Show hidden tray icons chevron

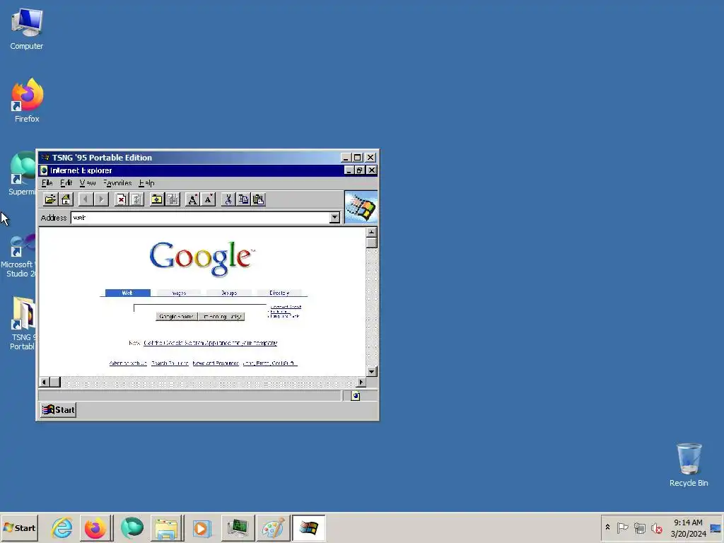(607, 527)
